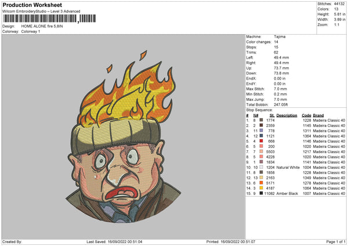Click stitch count 11082 in stop 15
Screen dimensions: 348x246
tap(270, 193)
